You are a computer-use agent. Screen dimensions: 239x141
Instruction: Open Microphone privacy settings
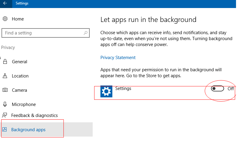click(x=24, y=104)
